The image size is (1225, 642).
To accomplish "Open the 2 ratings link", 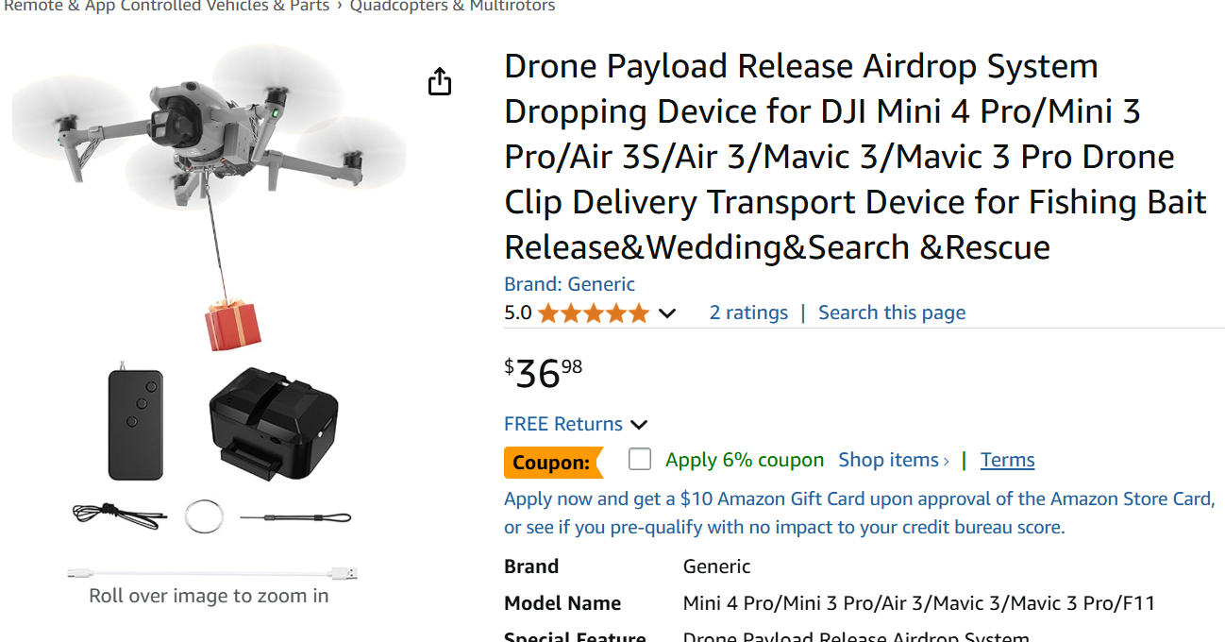I will click(748, 313).
